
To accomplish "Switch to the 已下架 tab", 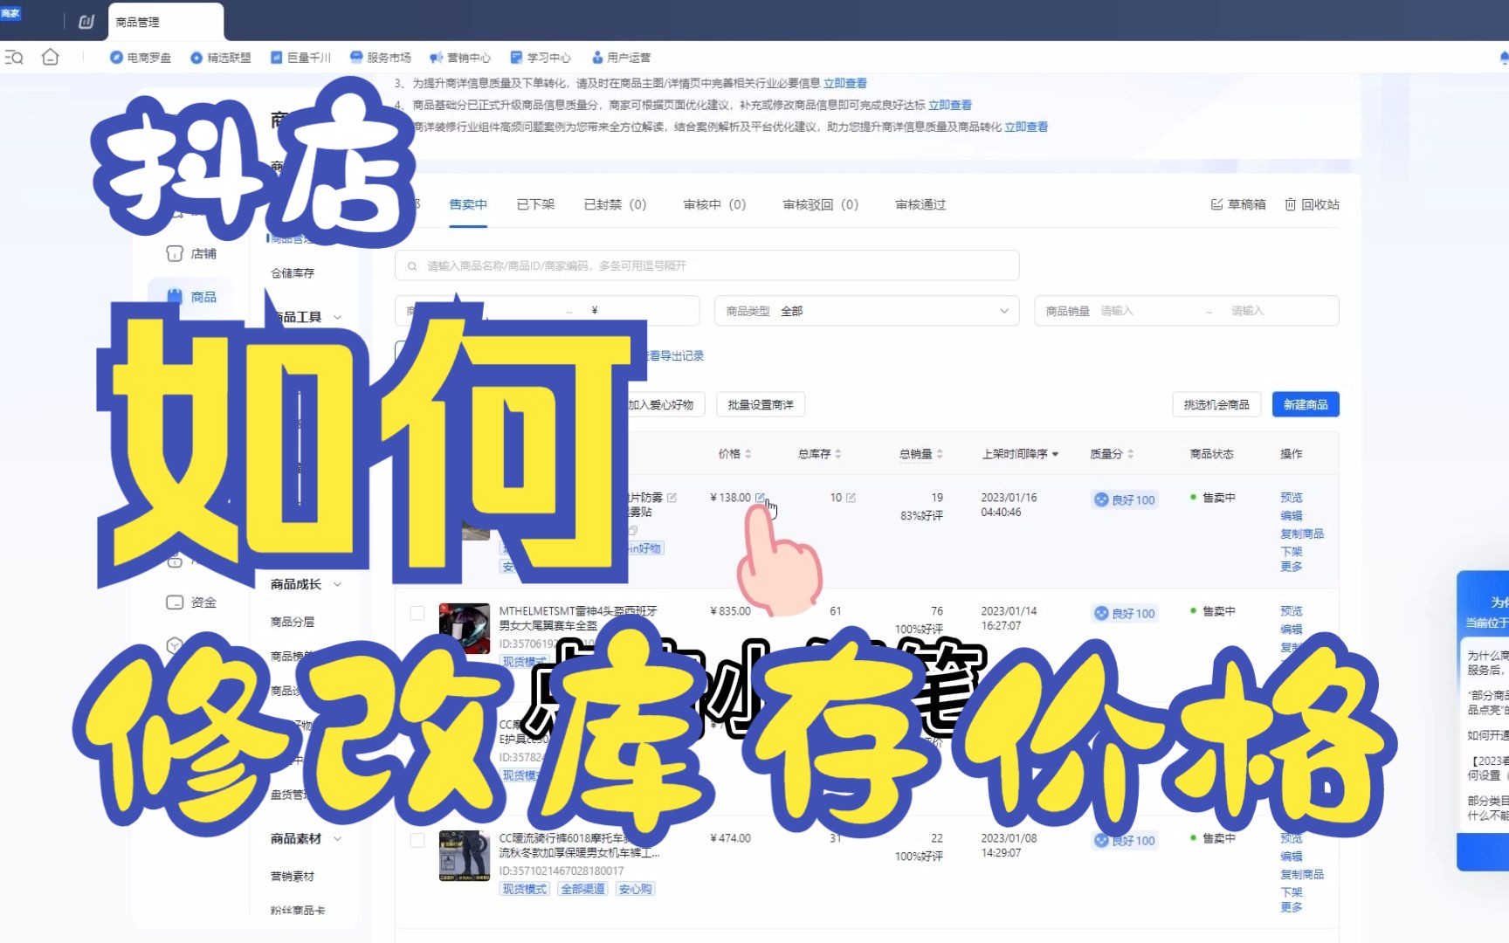I will click(534, 204).
